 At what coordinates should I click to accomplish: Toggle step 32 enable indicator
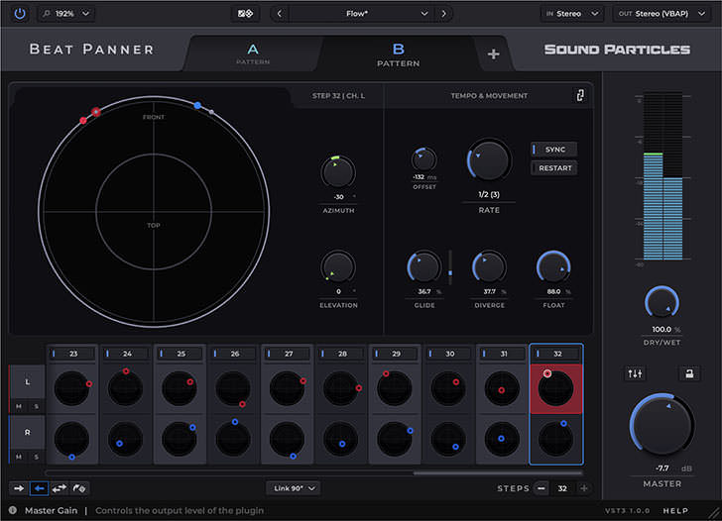tap(538, 354)
